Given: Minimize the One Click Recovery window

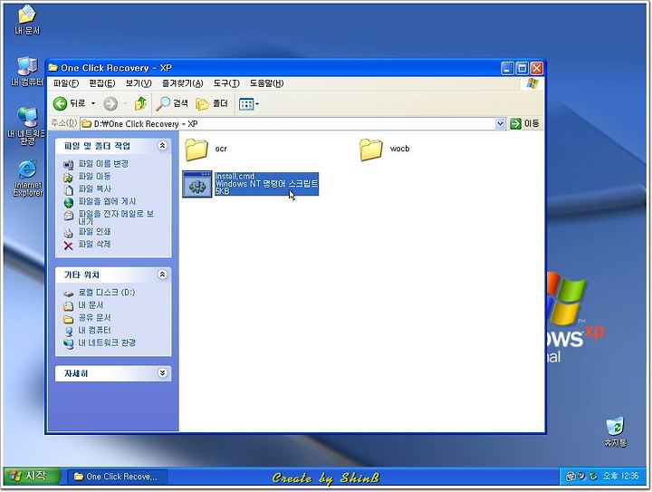Looking at the screenshot, I should coord(507,68).
